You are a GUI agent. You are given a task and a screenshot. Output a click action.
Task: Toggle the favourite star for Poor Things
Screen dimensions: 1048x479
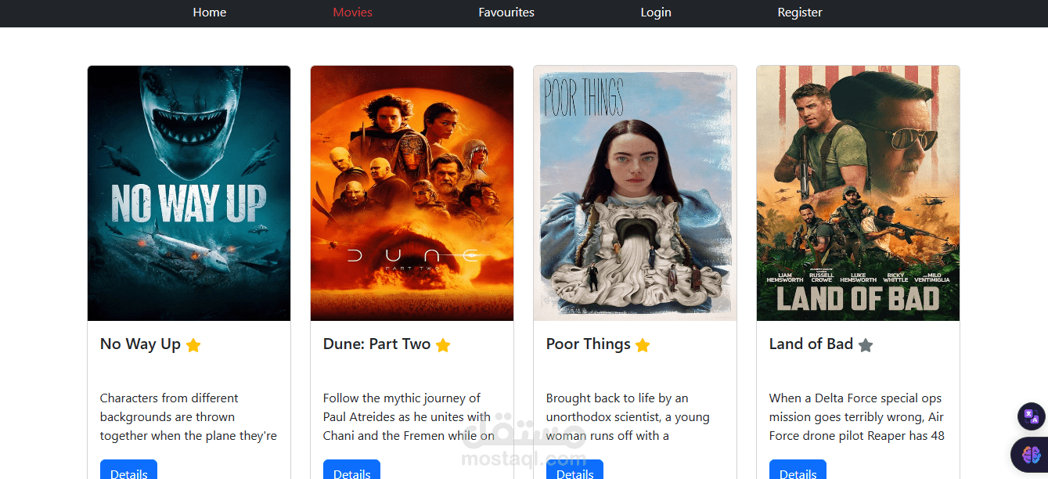click(643, 345)
